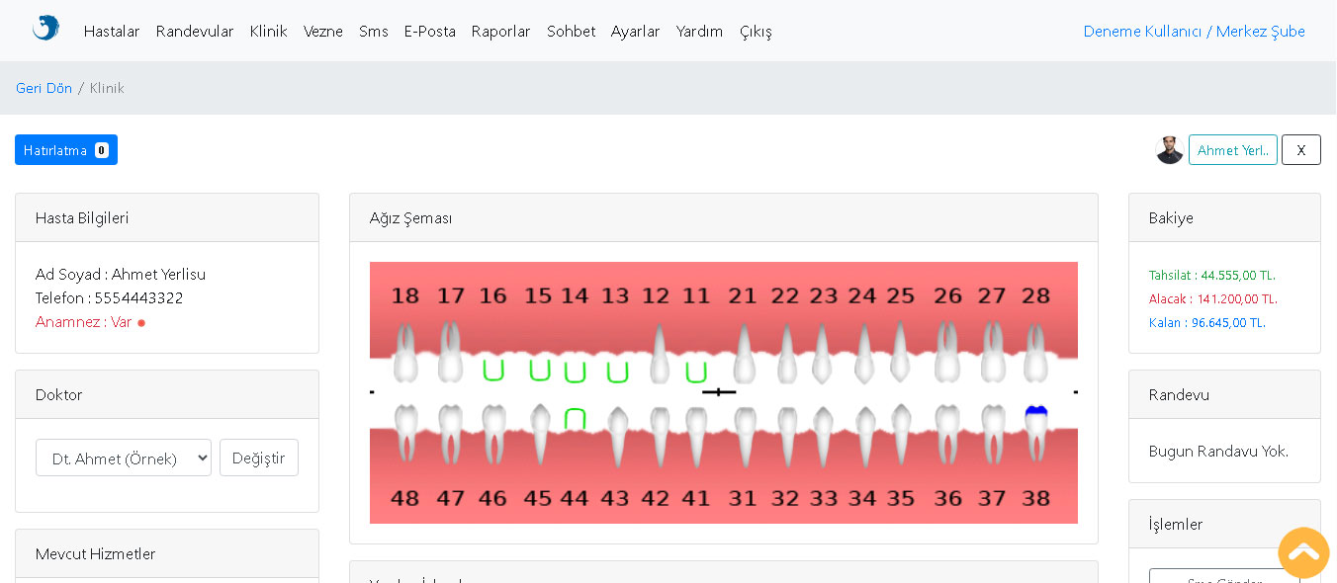The height and width of the screenshot is (583, 1337).
Task: Open Ayarlar in the top navigation
Action: click(x=636, y=32)
